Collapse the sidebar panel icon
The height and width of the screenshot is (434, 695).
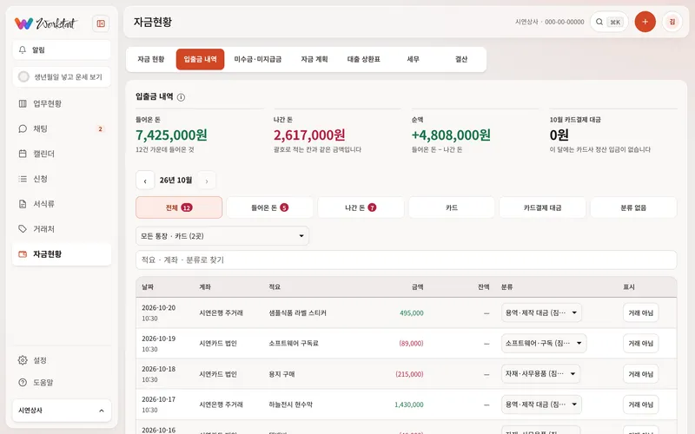[x=101, y=23]
